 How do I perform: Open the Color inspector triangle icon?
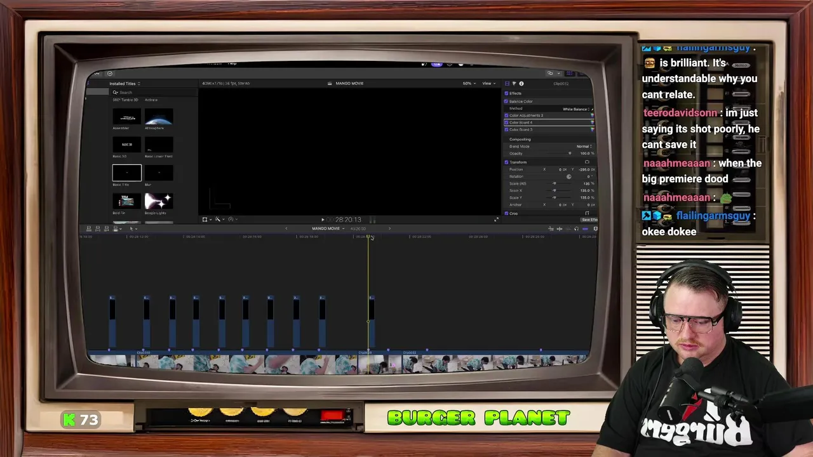[514, 84]
